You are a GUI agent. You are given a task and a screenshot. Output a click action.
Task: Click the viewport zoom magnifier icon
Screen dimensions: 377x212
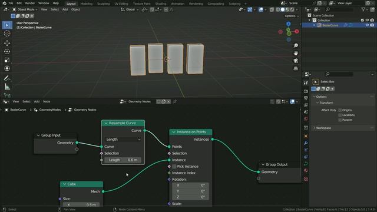click(x=296, y=45)
